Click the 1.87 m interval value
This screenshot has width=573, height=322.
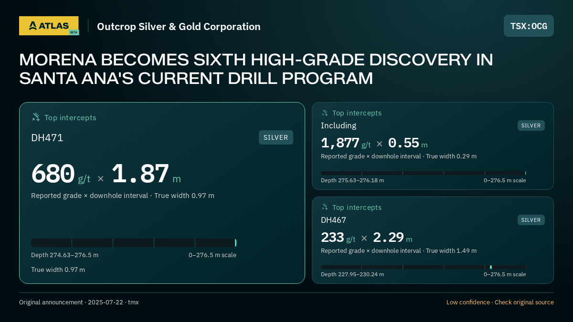pos(146,174)
